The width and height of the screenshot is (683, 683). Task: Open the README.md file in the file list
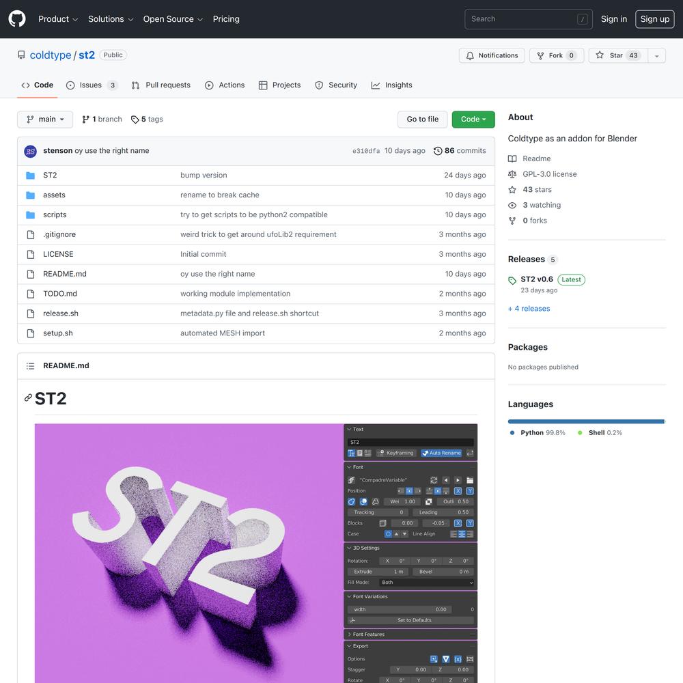(x=64, y=274)
